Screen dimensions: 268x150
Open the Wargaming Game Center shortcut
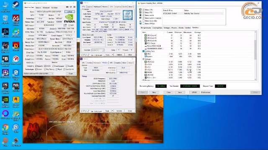pyautogui.click(x=16, y=60)
